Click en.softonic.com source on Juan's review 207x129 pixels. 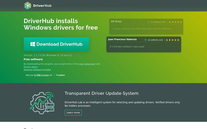click(x=155, y=40)
